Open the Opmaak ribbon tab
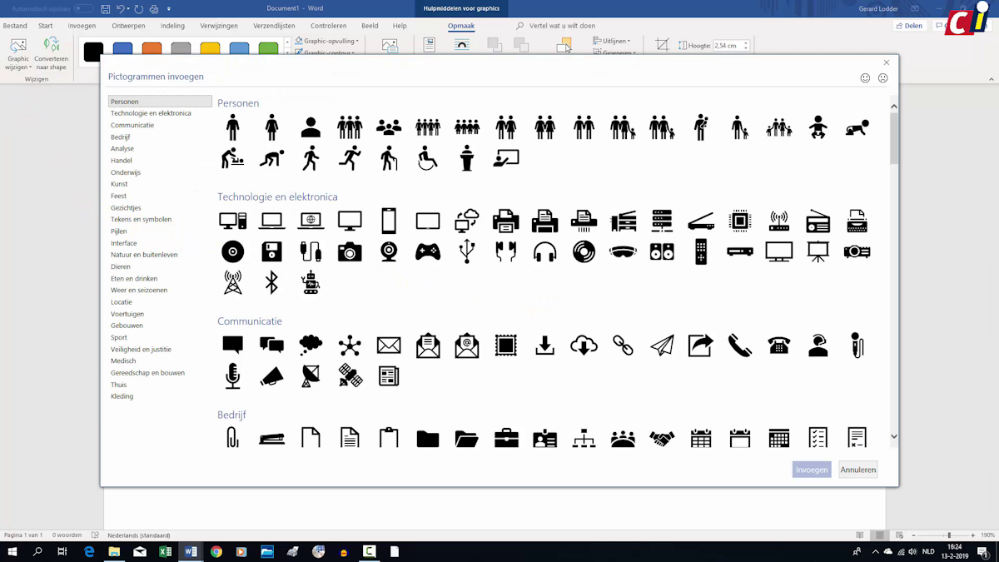This screenshot has height=562, width=999. point(461,26)
